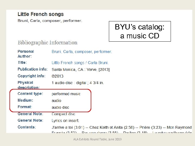Click the "Publication info:" field label
Image resolution: width=195 pixels, height=146 pixels.
(32, 69)
